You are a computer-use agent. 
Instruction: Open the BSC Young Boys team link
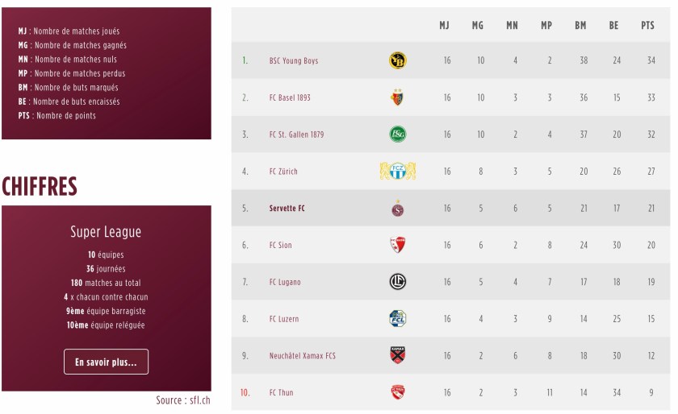[293, 61]
